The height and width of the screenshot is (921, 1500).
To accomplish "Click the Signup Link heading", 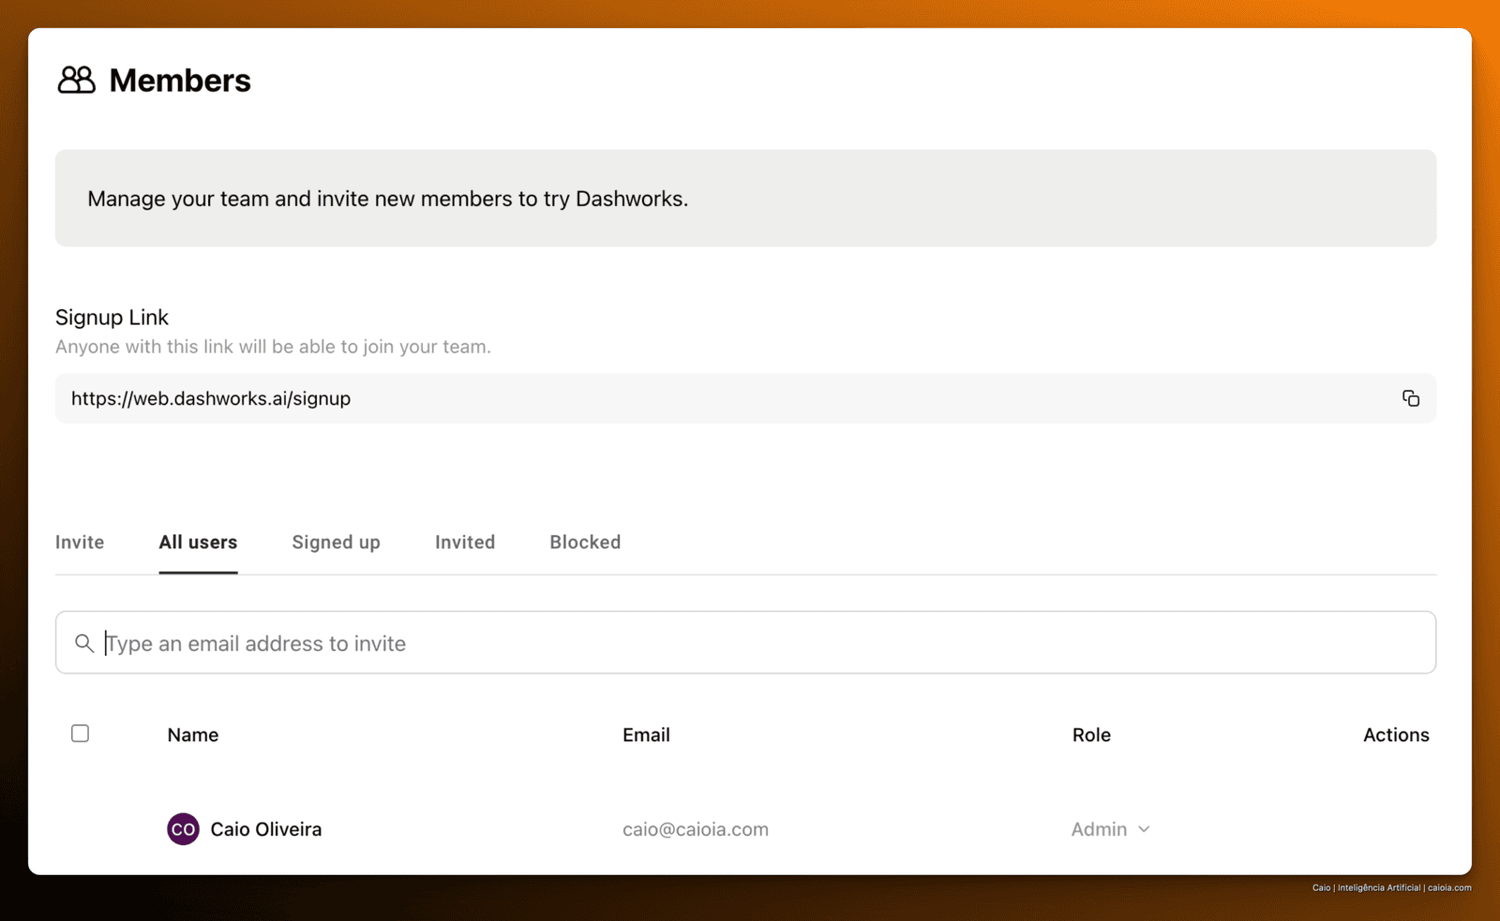I will [x=112, y=318].
